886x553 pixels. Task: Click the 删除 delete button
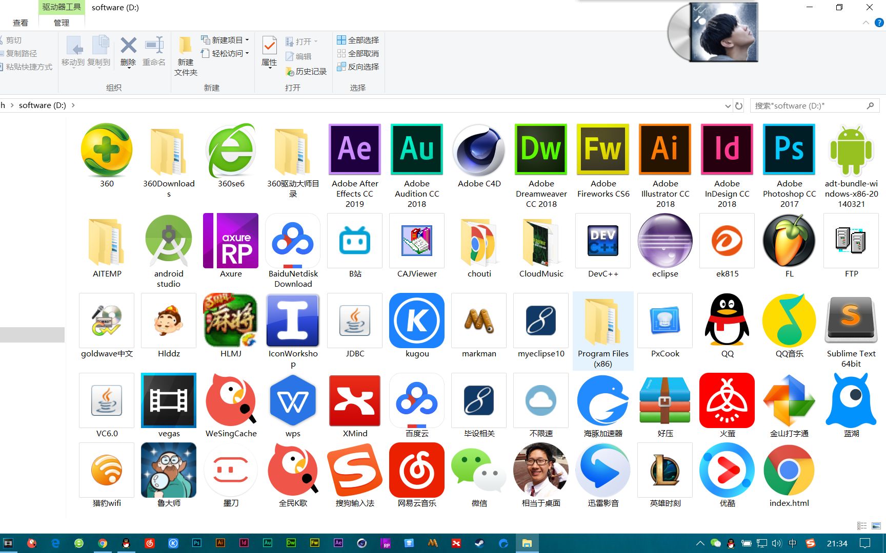click(x=128, y=52)
